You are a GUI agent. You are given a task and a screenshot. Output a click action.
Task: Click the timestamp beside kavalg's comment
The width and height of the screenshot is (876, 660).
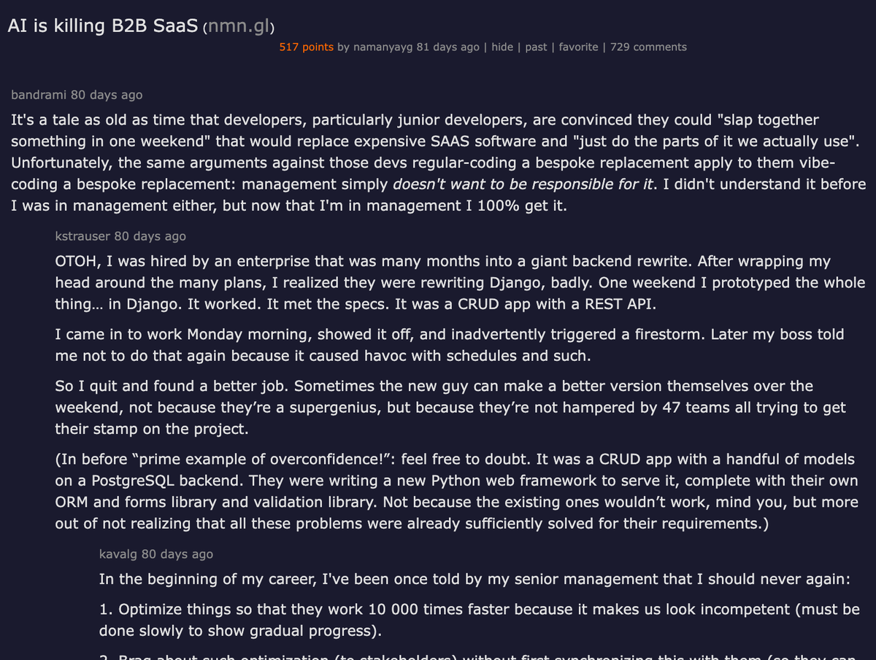tap(177, 554)
